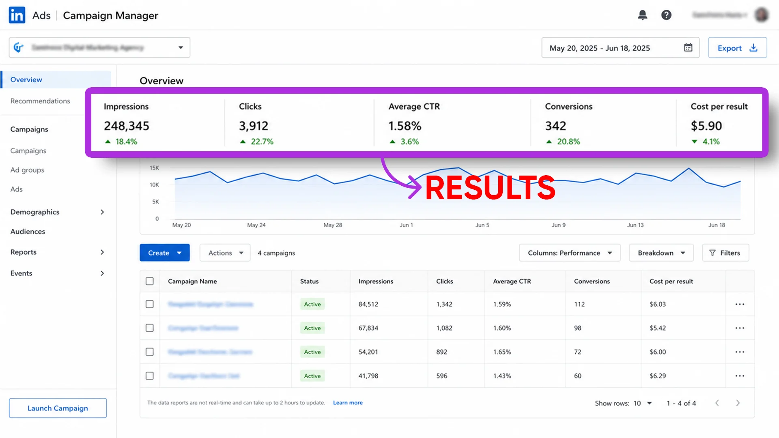Open Columns: Performance dropdown
The height and width of the screenshot is (438, 779).
(570, 253)
